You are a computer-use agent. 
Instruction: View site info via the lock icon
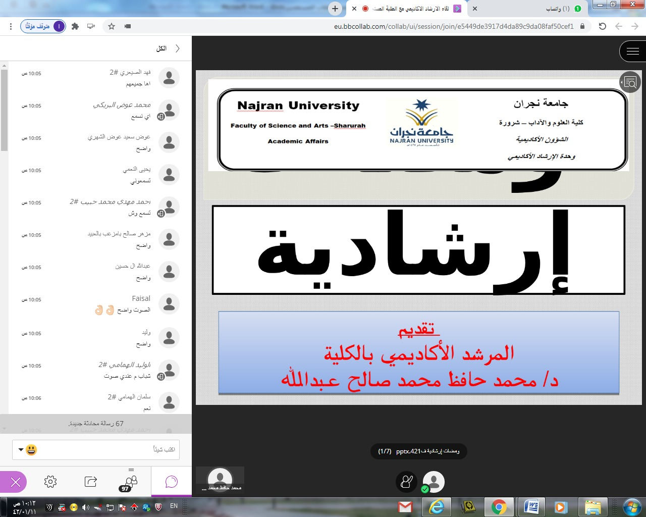click(582, 26)
